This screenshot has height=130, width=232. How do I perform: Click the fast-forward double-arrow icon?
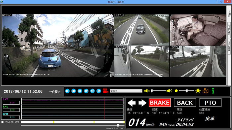(x=86, y=91)
